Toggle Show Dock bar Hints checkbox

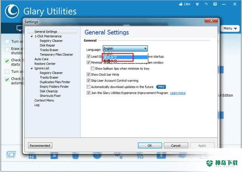(88, 74)
